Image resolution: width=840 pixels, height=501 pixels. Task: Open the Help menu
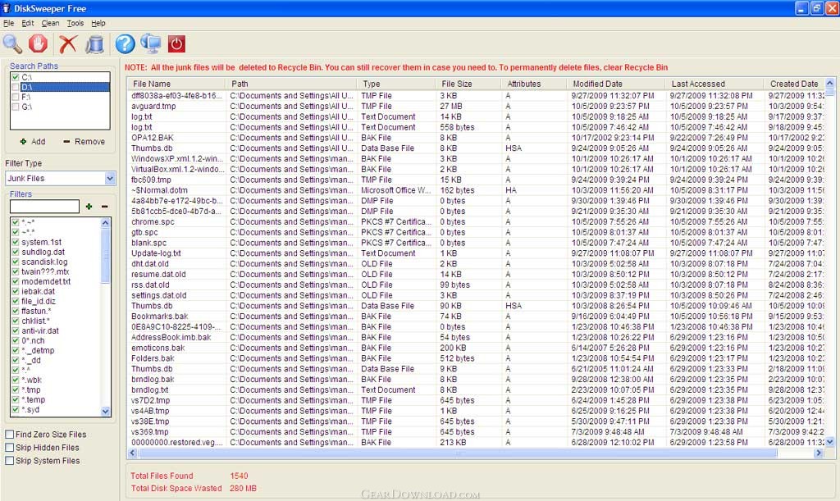[x=98, y=23]
